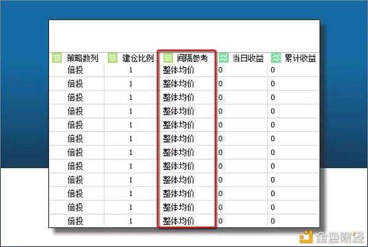Click the 建仓比例 value 1 in first row
The image size is (368, 247).
[x=131, y=70]
